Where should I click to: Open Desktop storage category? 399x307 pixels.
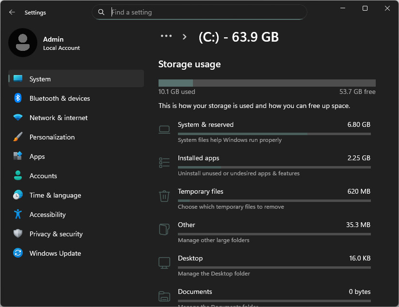tap(265, 266)
